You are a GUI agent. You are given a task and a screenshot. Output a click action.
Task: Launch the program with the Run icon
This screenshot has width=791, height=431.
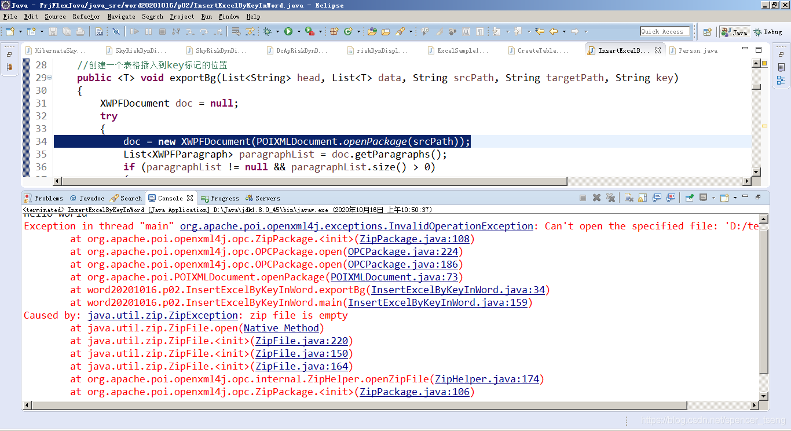(x=288, y=32)
